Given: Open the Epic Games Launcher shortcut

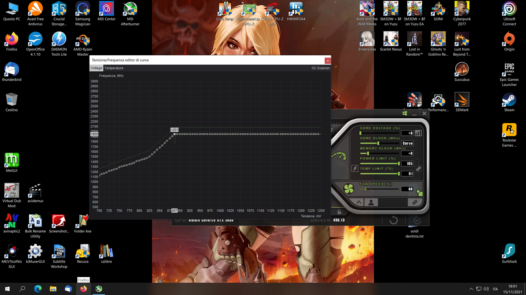Looking at the screenshot, I should (x=509, y=75).
